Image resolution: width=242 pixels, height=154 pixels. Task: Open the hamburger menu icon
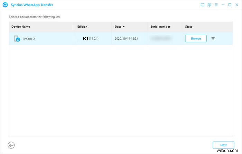(x=216, y=5)
